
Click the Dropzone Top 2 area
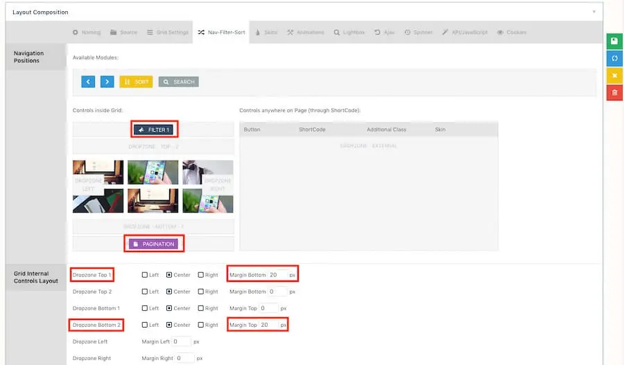[x=153, y=146]
